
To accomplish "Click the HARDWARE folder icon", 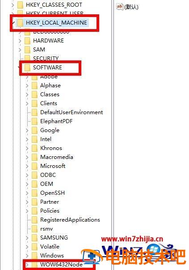I will pyautogui.click(x=28, y=41).
